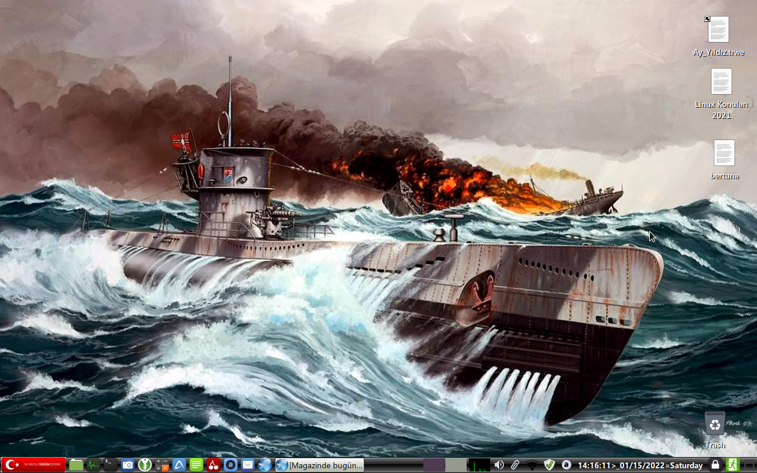This screenshot has width=757, height=473.
Task: Open the red cherries app icon
Action: [213, 465]
